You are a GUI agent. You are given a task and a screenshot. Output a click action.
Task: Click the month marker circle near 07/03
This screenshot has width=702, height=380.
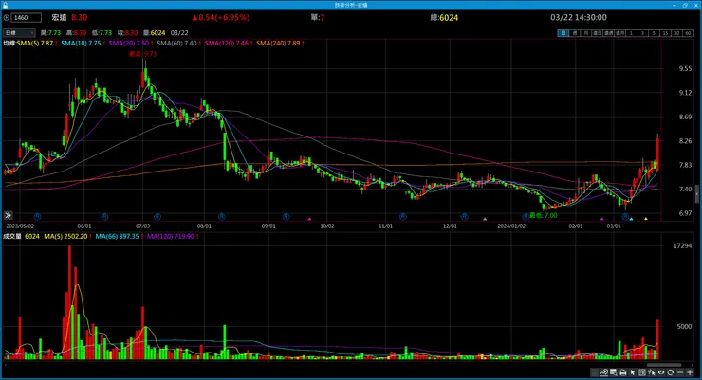[x=157, y=216]
